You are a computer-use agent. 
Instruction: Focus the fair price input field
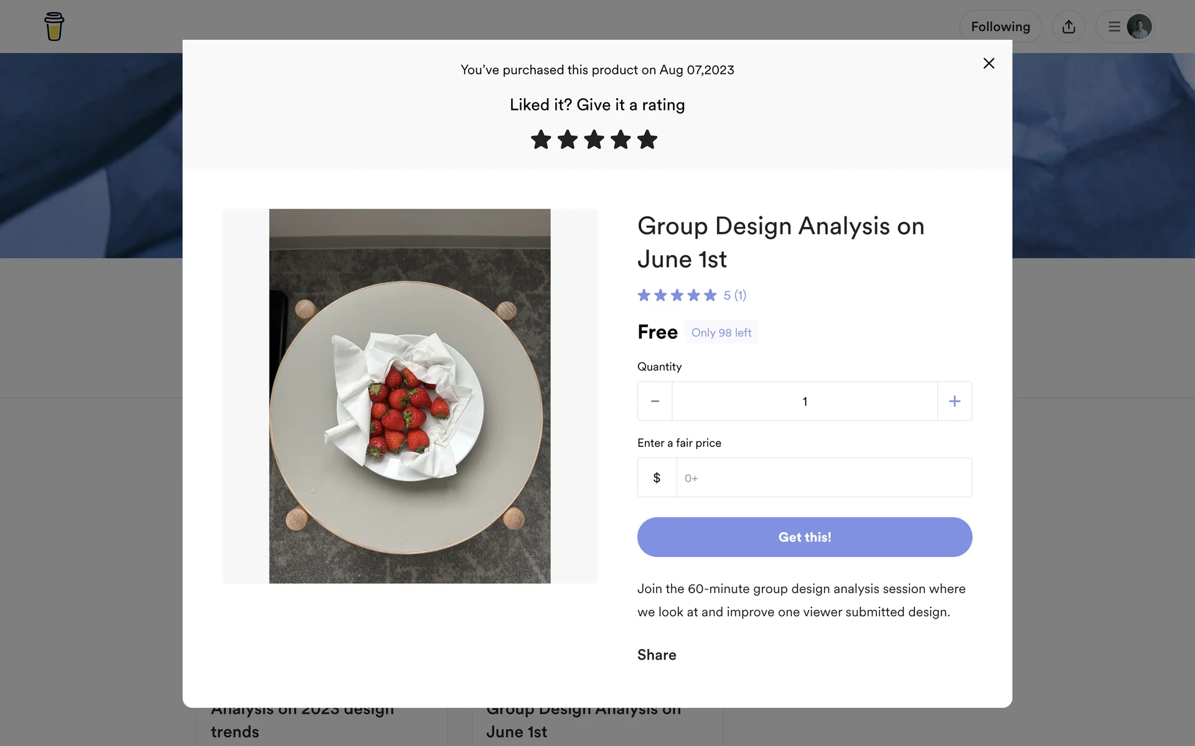coord(823,478)
